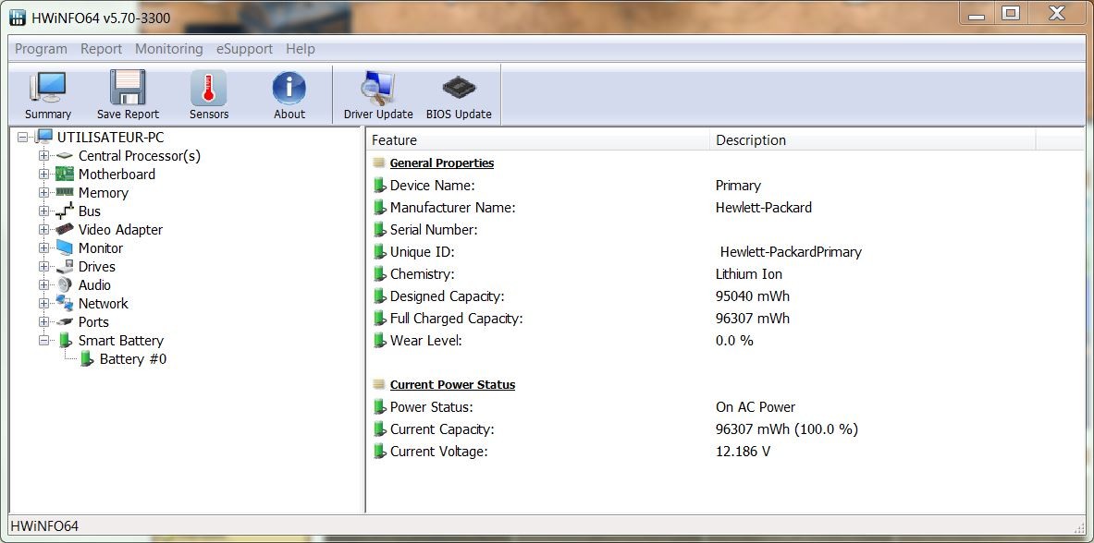Open the Summary toolbar icon
Screen dimensions: 1094x543
[47, 87]
